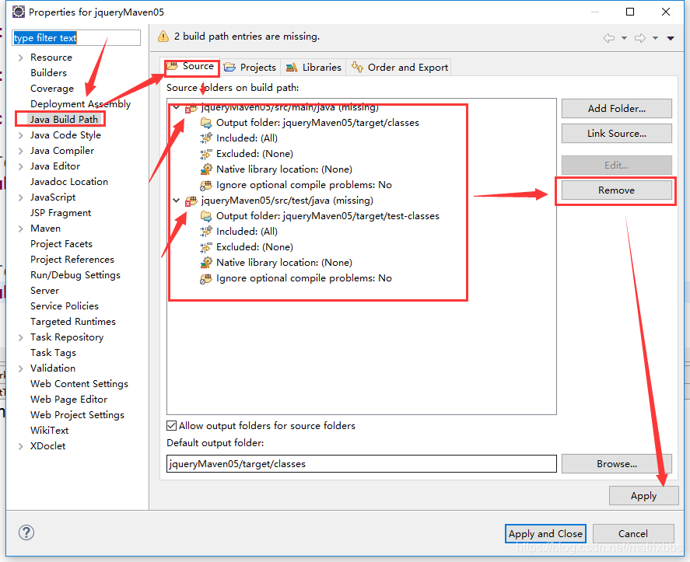Click Excluded icon under src/main/java
The height and width of the screenshot is (562, 690).
click(x=206, y=154)
